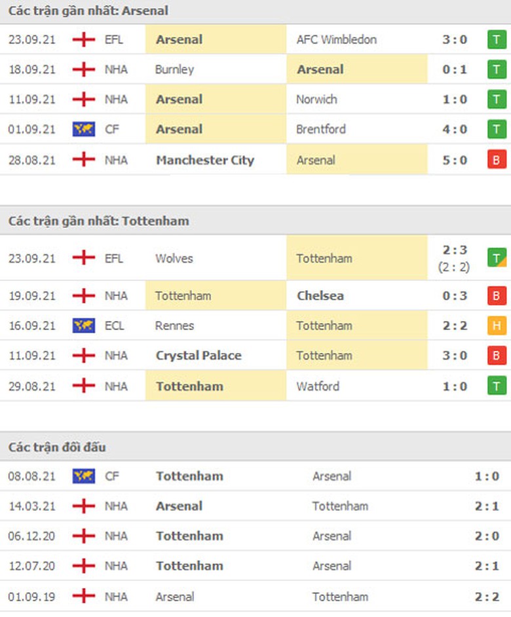511x617 pixels.
Task: Click the Chelsea team name
Action: point(320,295)
